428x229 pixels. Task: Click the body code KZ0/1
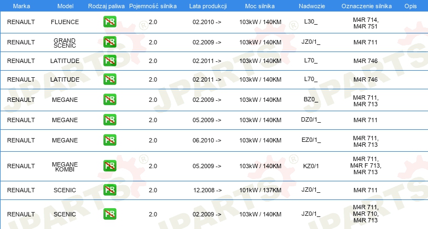click(311, 166)
